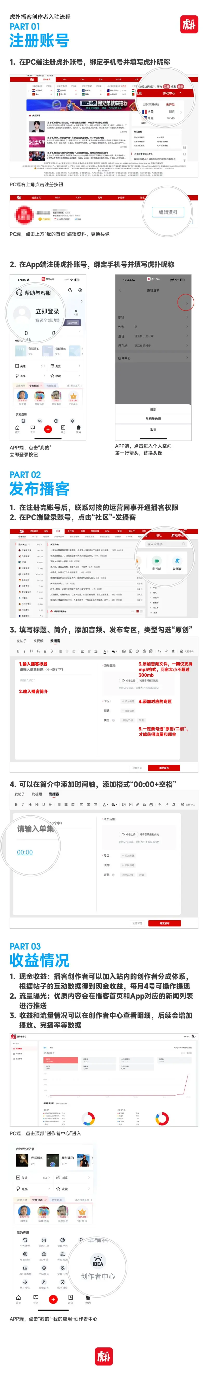Tap 浏览 icon in login app screenshot
The height and width of the screenshot is (1397, 208).
click(x=53, y=366)
